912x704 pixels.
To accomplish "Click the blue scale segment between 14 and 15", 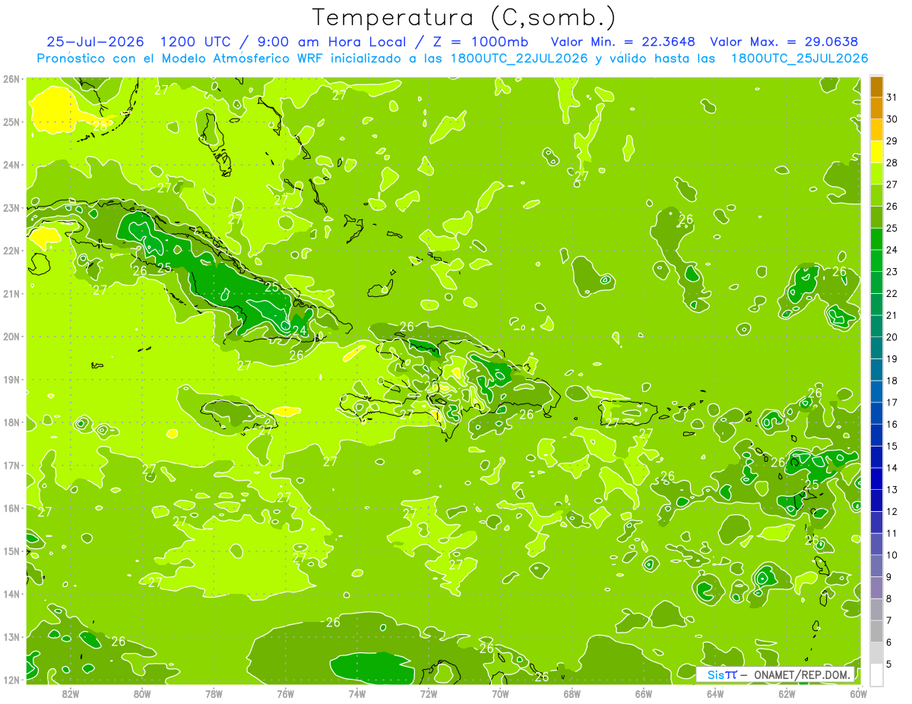I will [876, 457].
